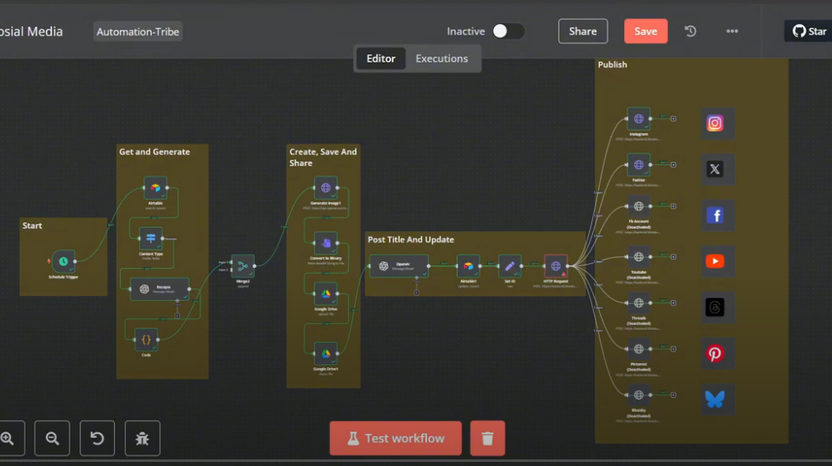
Task: Select the Schedule Trigger node
Action: (x=63, y=261)
